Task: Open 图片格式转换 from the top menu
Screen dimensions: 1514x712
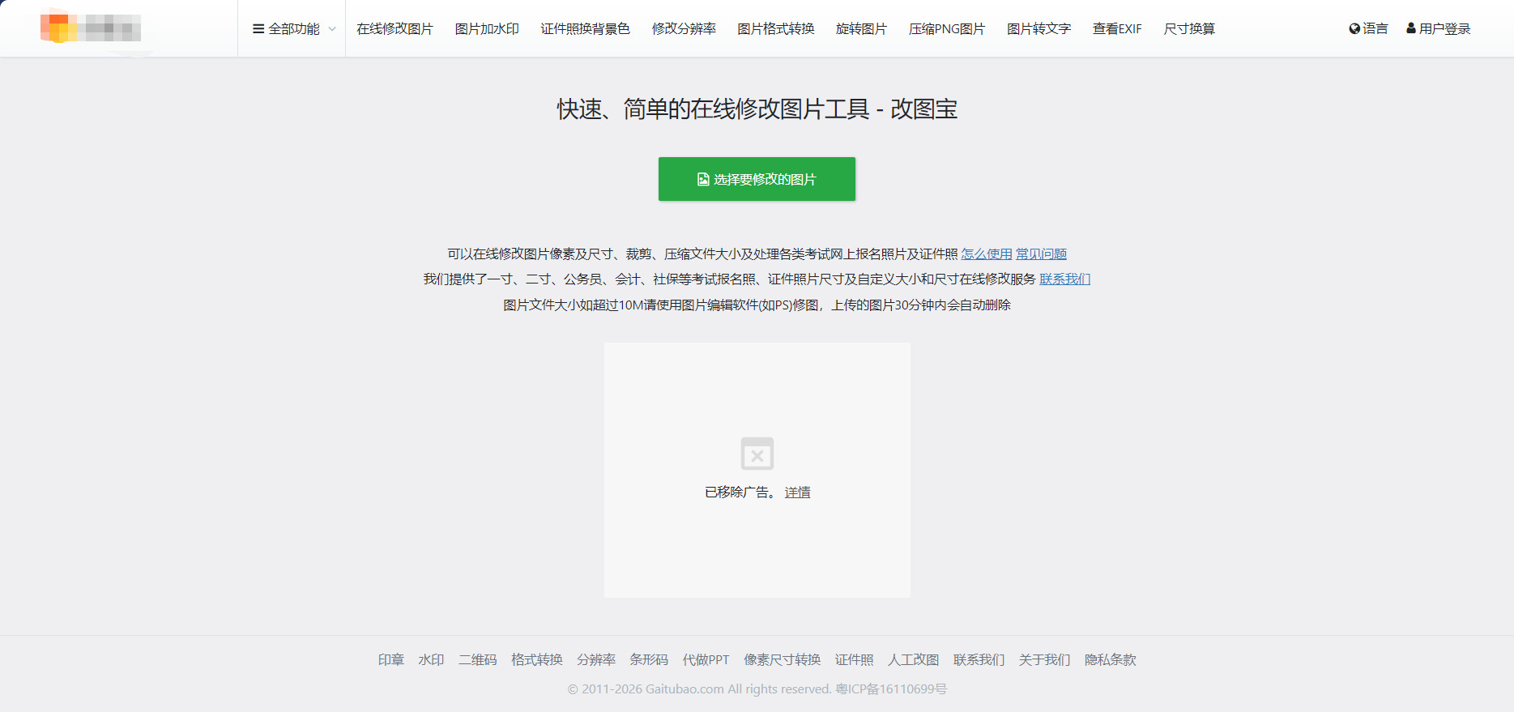Action: point(776,29)
